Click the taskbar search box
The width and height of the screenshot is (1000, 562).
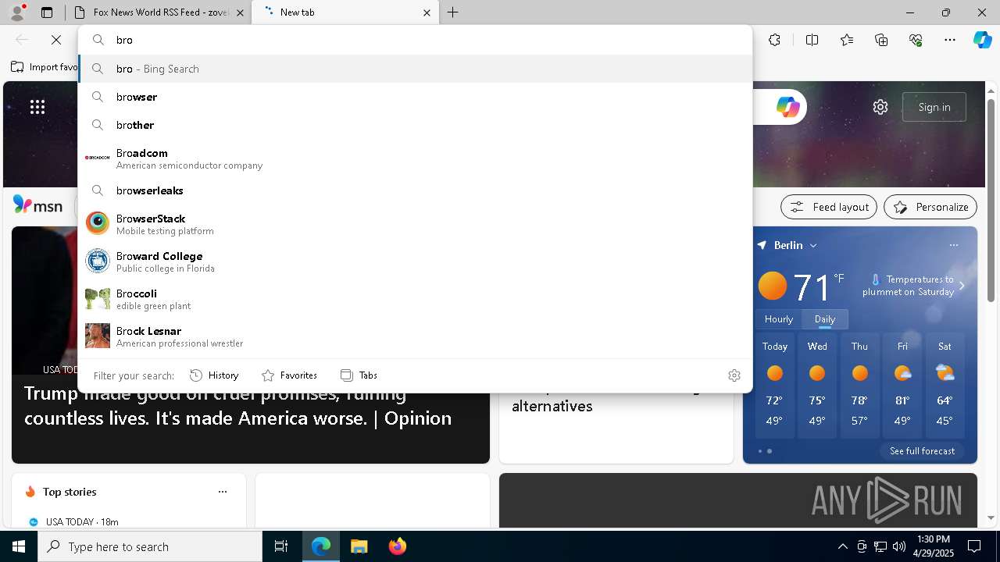pyautogui.click(x=150, y=546)
